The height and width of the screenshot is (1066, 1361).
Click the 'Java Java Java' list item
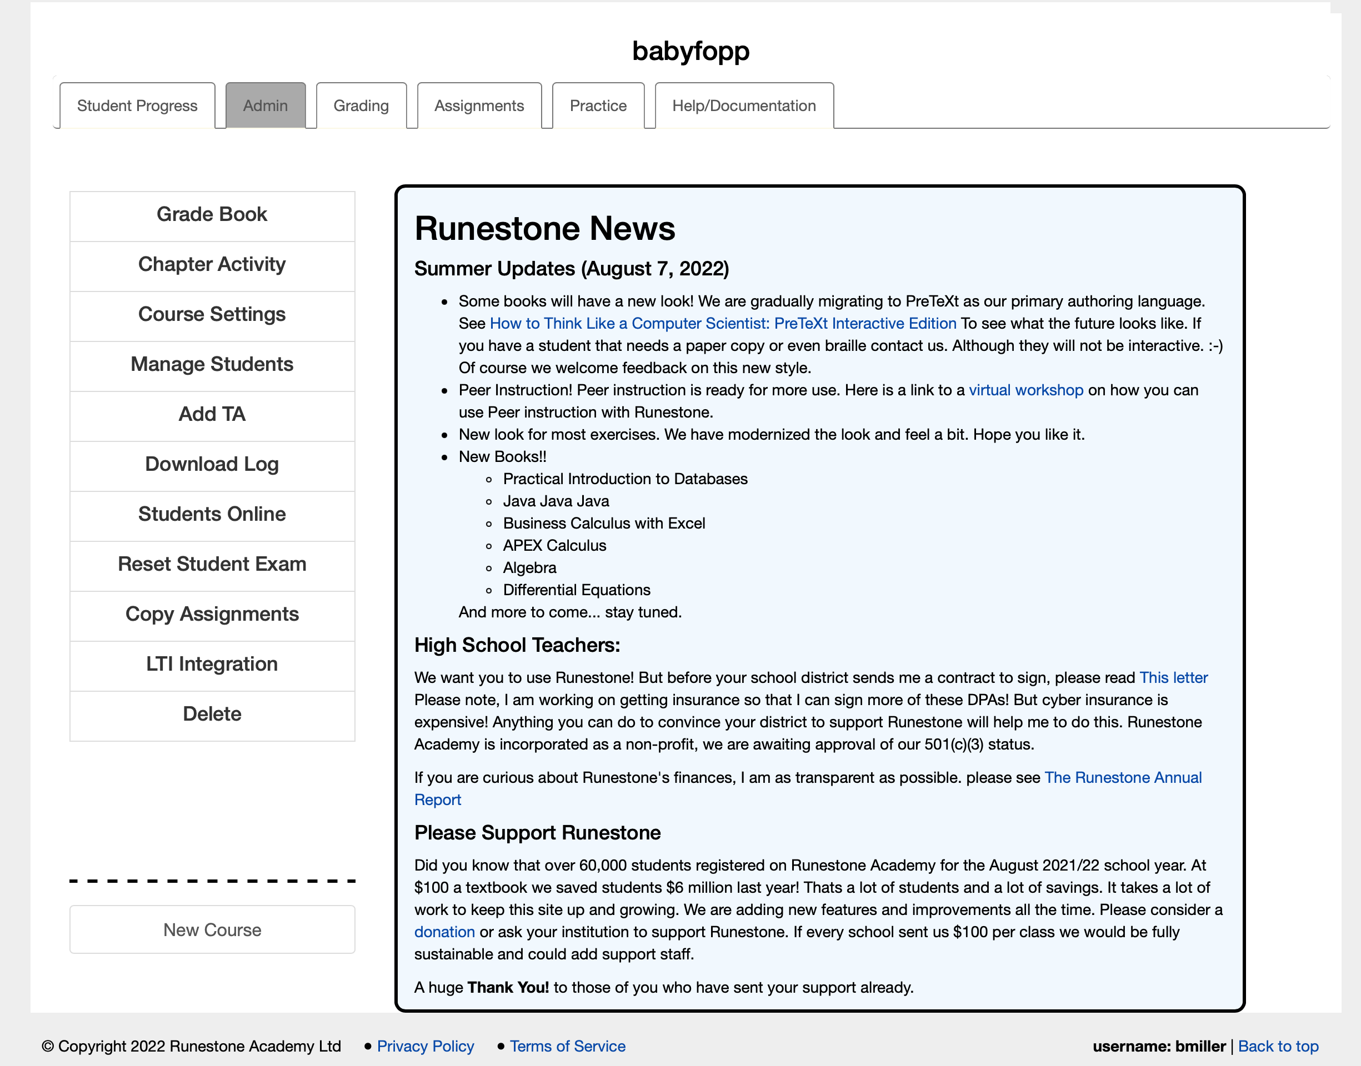click(556, 501)
